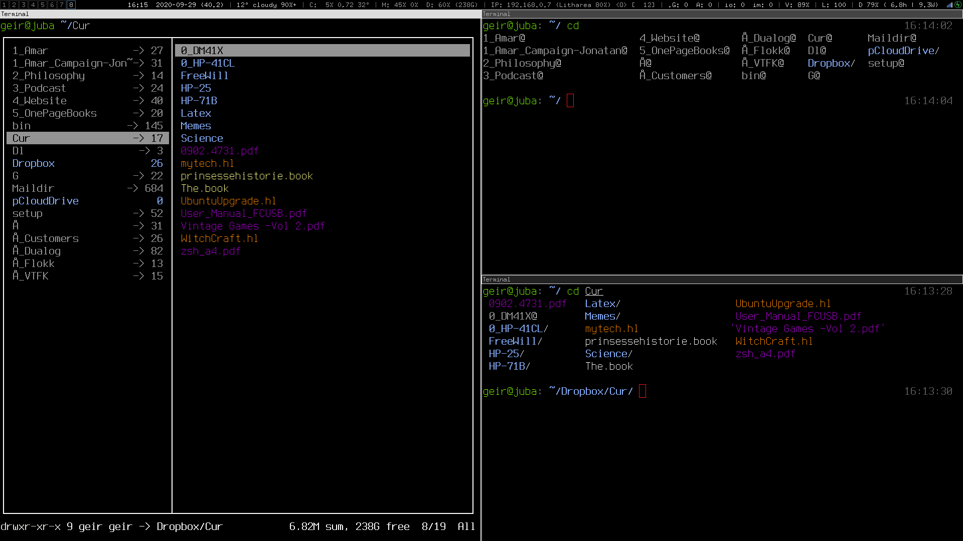Click the network signal bars icon
This screenshot has height=541, width=963.
pyautogui.click(x=949, y=5)
